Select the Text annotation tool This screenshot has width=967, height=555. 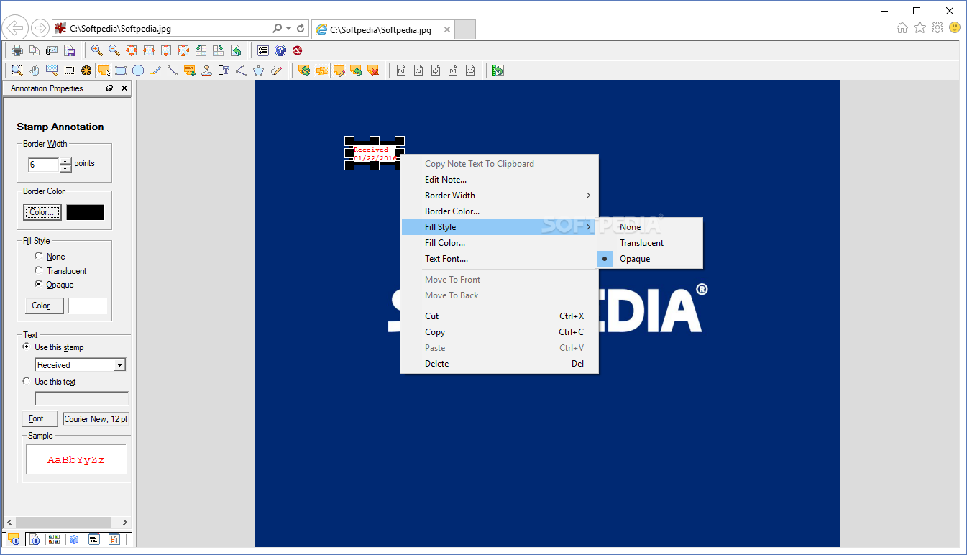pos(224,70)
